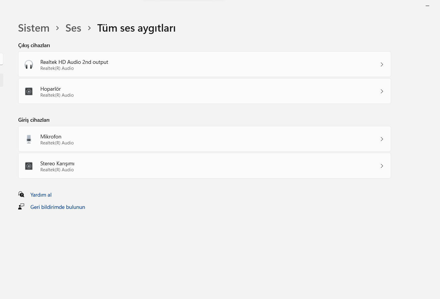Image resolution: width=440 pixels, height=299 pixels.
Task: Go back to Sistem in the breadcrumb
Action: pos(34,28)
